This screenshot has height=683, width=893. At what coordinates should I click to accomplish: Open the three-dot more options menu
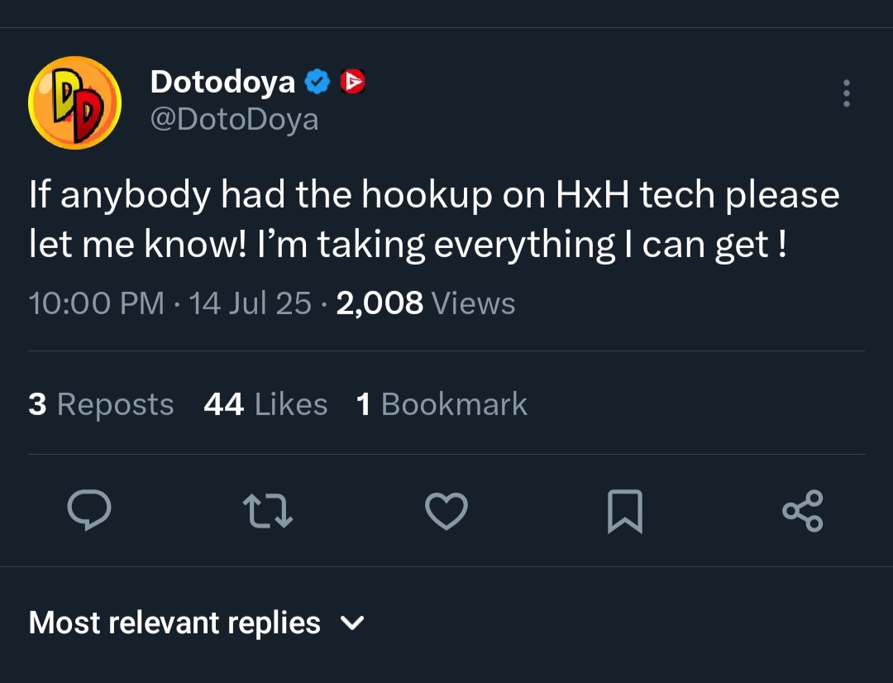(847, 93)
